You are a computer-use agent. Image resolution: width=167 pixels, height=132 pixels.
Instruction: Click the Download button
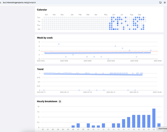[163, 129]
